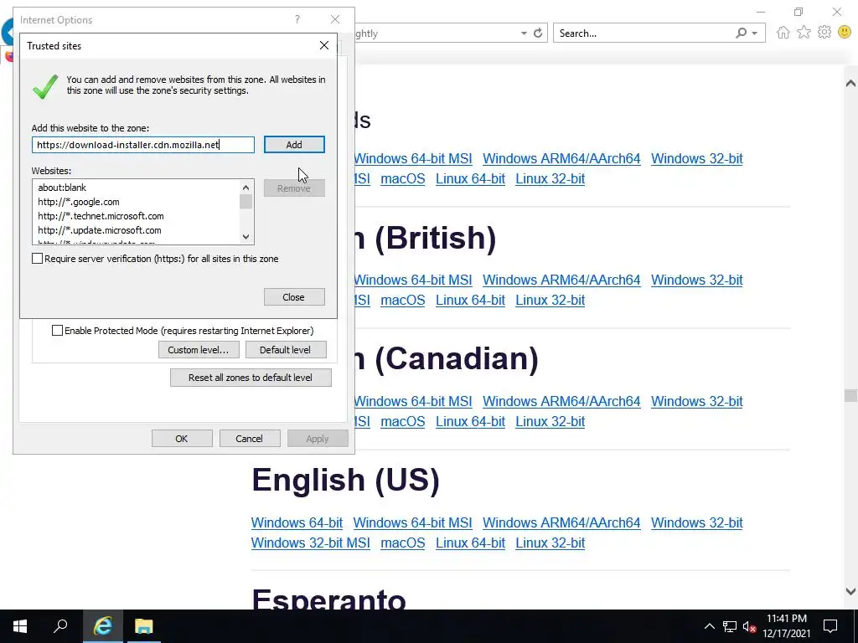The image size is (858, 643).
Task: Click the IE feedback smiley icon
Action: pos(845,33)
